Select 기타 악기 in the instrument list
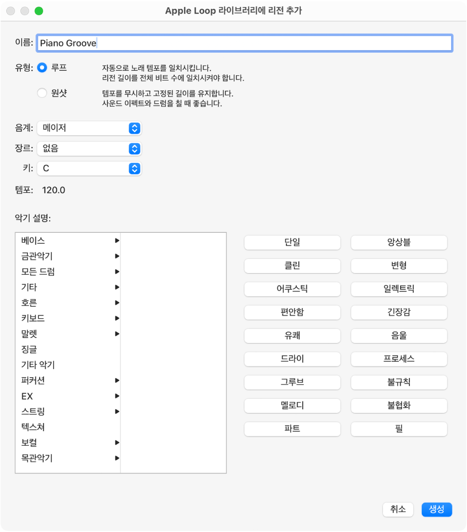 pyautogui.click(x=68, y=365)
